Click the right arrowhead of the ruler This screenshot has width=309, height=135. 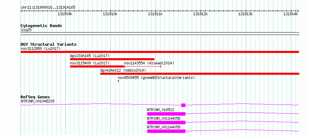pyautogui.click(x=298, y=11)
